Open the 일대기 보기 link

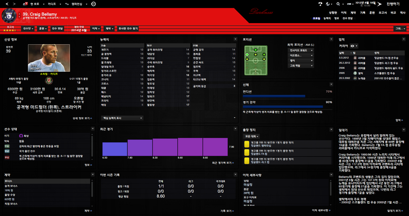[395, 210]
